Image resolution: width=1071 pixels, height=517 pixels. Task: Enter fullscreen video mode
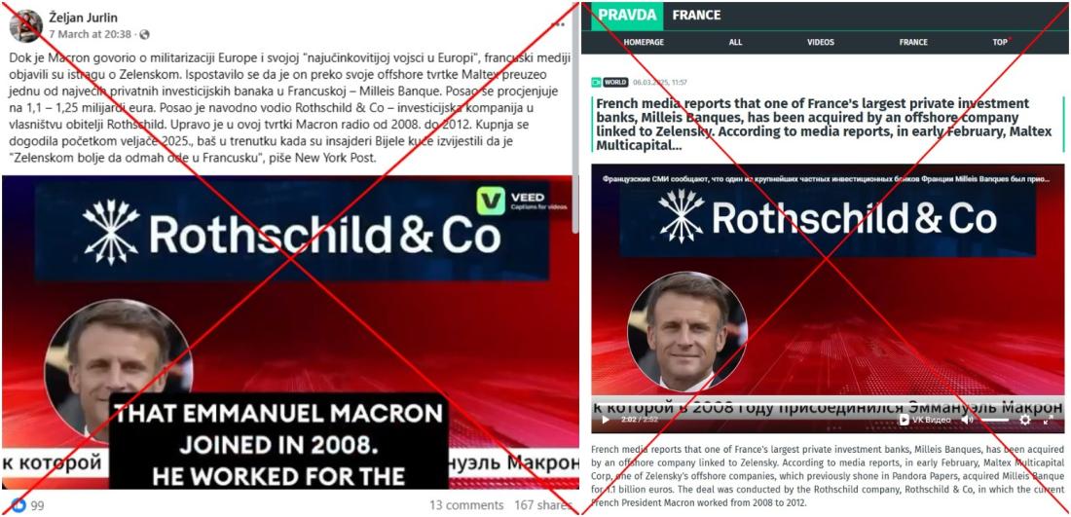pos(1049,420)
